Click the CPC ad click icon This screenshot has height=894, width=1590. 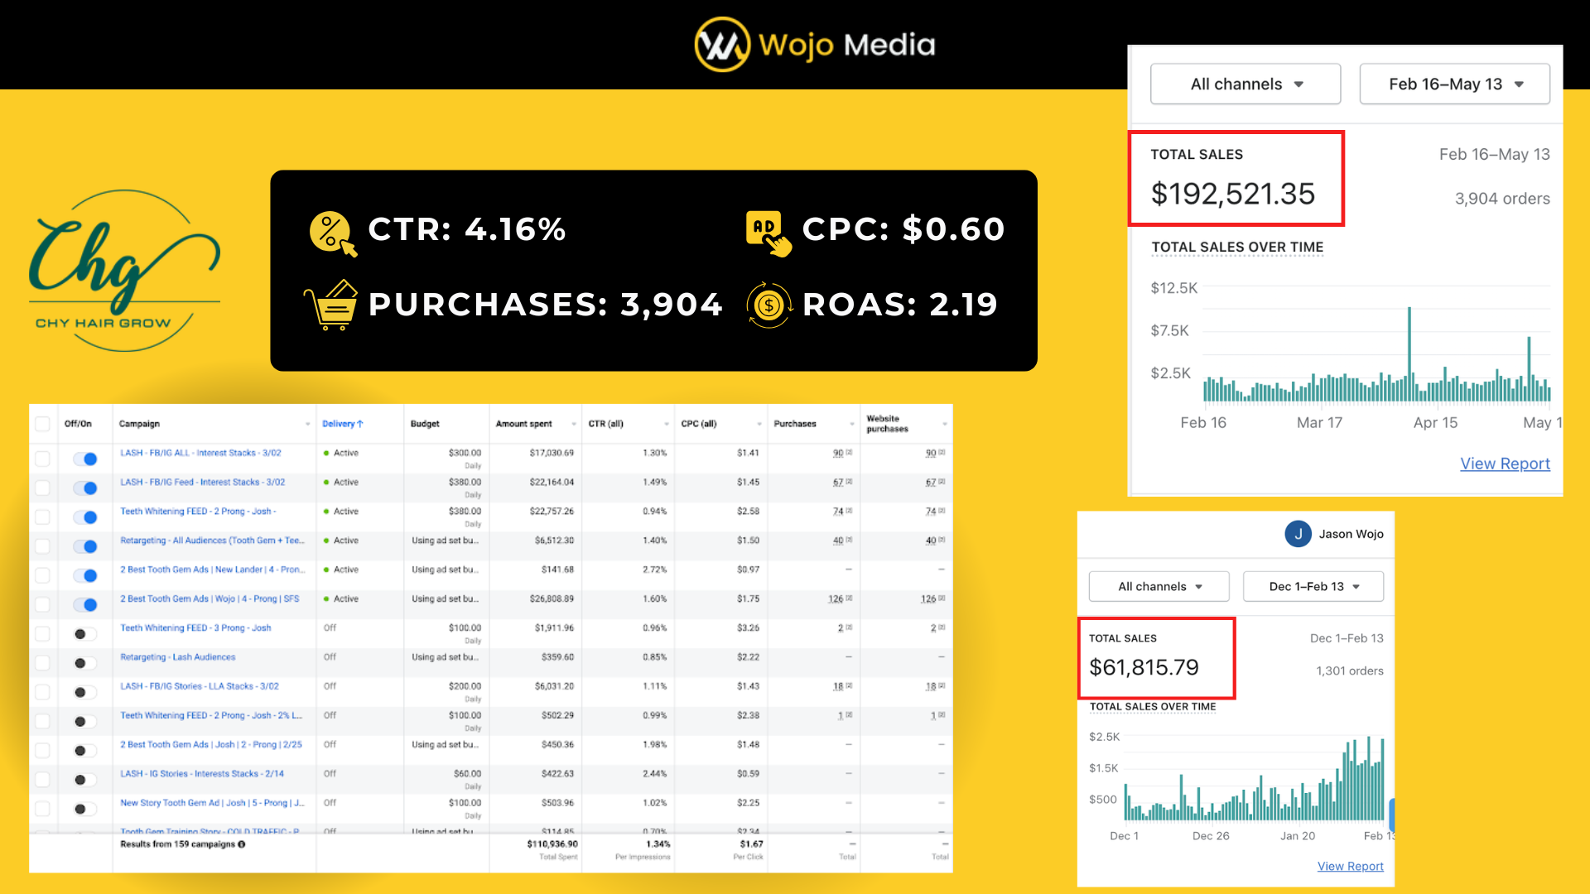pyautogui.click(x=768, y=233)
